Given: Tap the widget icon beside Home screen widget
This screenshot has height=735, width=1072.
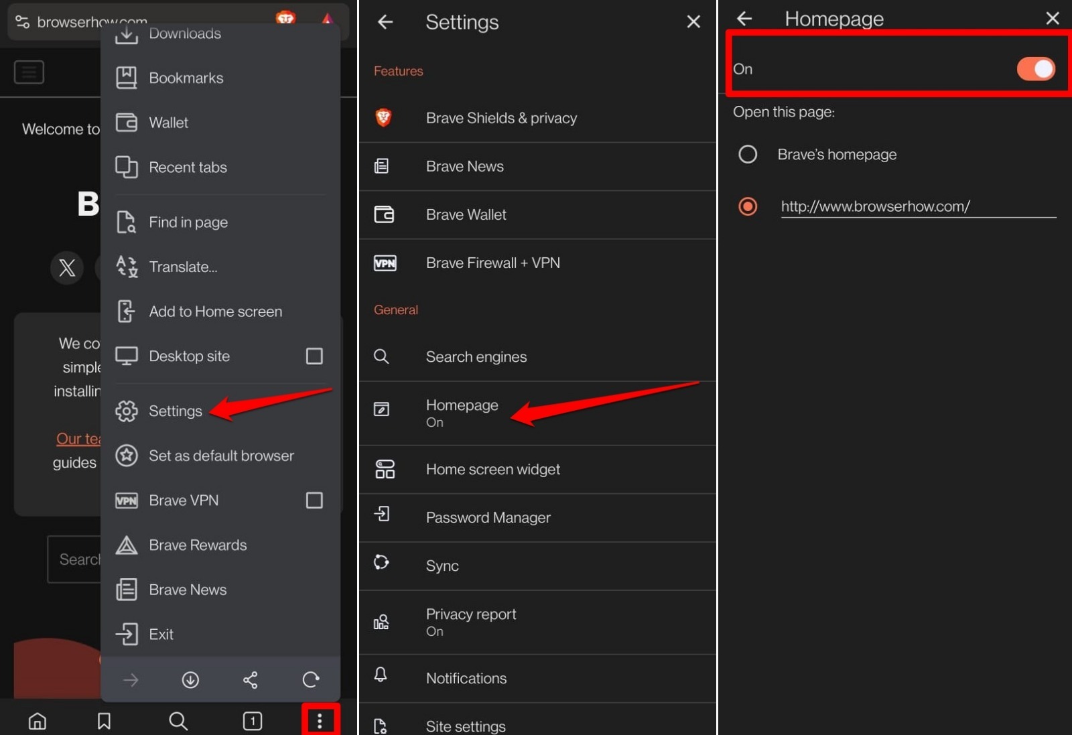Looking at the screenshot, I should tap(385, 469).
